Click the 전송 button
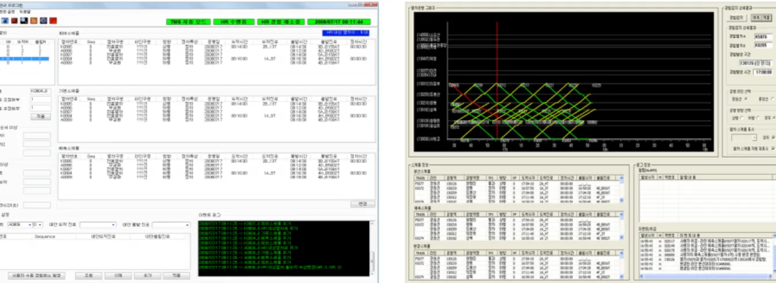776x283 pixels. tap(177, 275)
